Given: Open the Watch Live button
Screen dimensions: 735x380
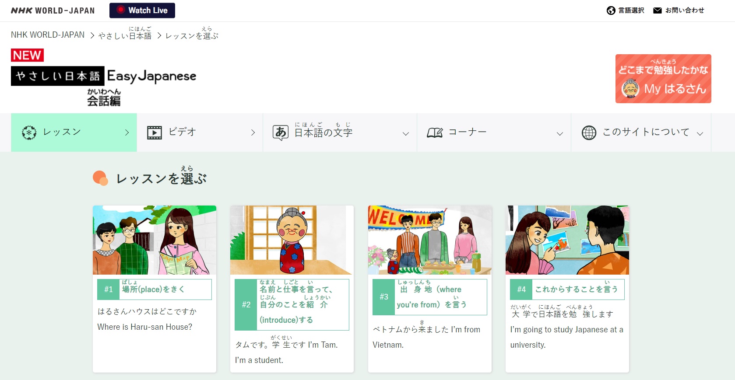Looking at the screenshot, I should click(142, 10).
